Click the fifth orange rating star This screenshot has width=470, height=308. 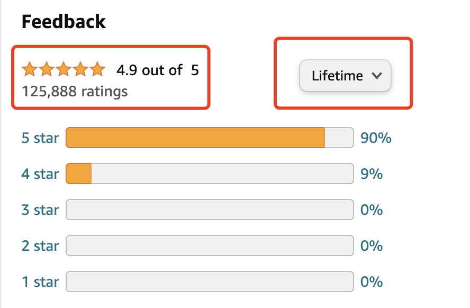pyautogui.click(x=97, y=69)
